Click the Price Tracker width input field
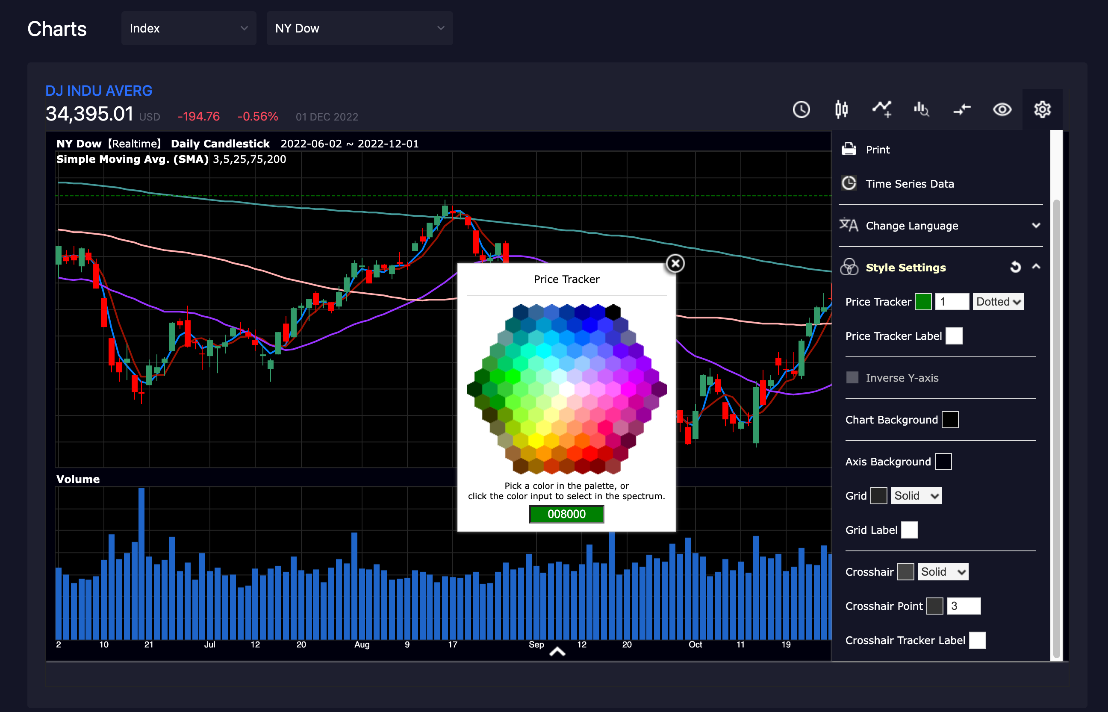Image resolution: width=1108 pixels, height=712 pixels. point(952,302)
